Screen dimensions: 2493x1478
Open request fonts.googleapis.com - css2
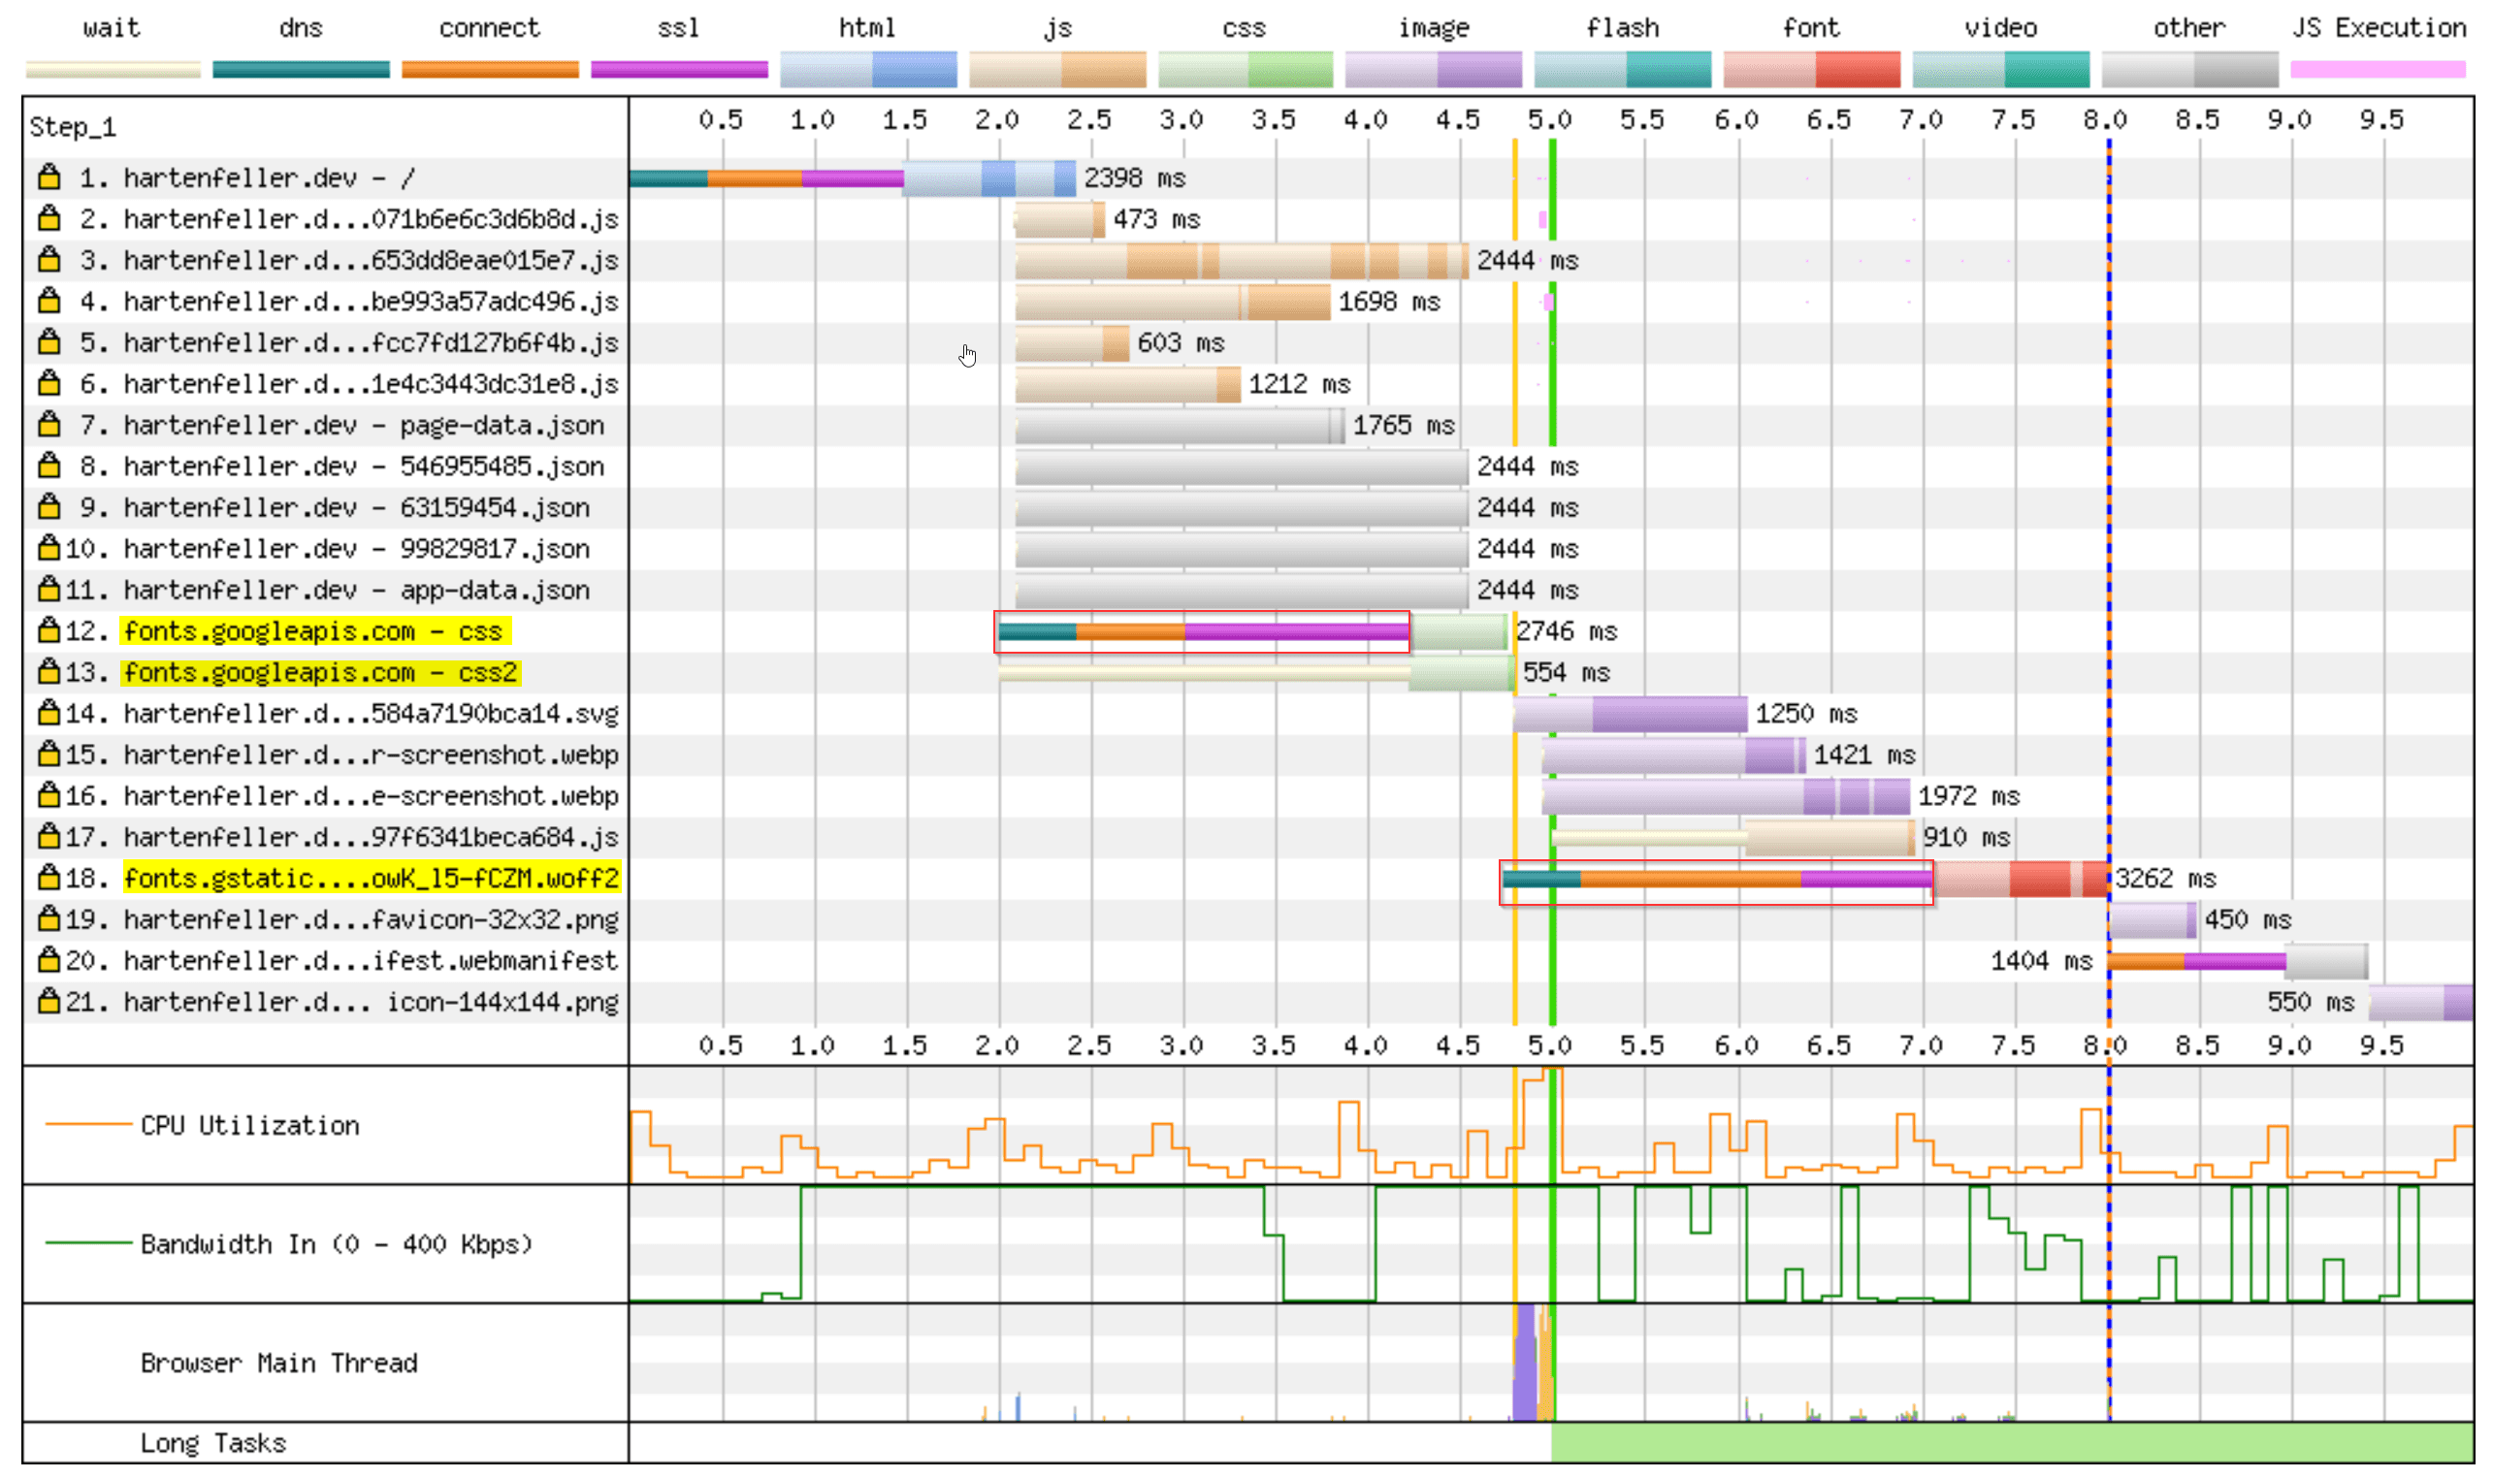pyautogui.click(x=320, y=672)
